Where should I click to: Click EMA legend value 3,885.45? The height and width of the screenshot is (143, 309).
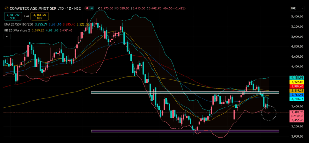click(x=69, y=24)
